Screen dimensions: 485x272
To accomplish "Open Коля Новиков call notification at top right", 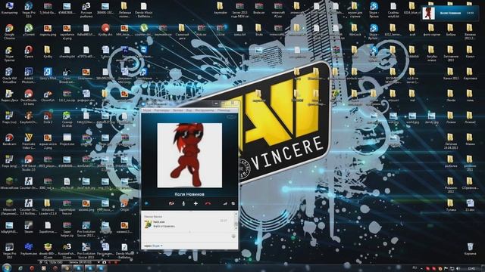I will pyautogui.click(x=449, y=14).
